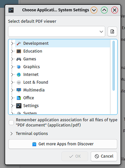The height and width of the screenshot is (168, 125).
Task: Click the Office documents icon
Action: coord(19,98)
